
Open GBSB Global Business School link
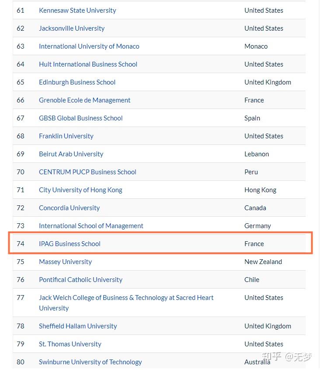click(x=80, y=118)
